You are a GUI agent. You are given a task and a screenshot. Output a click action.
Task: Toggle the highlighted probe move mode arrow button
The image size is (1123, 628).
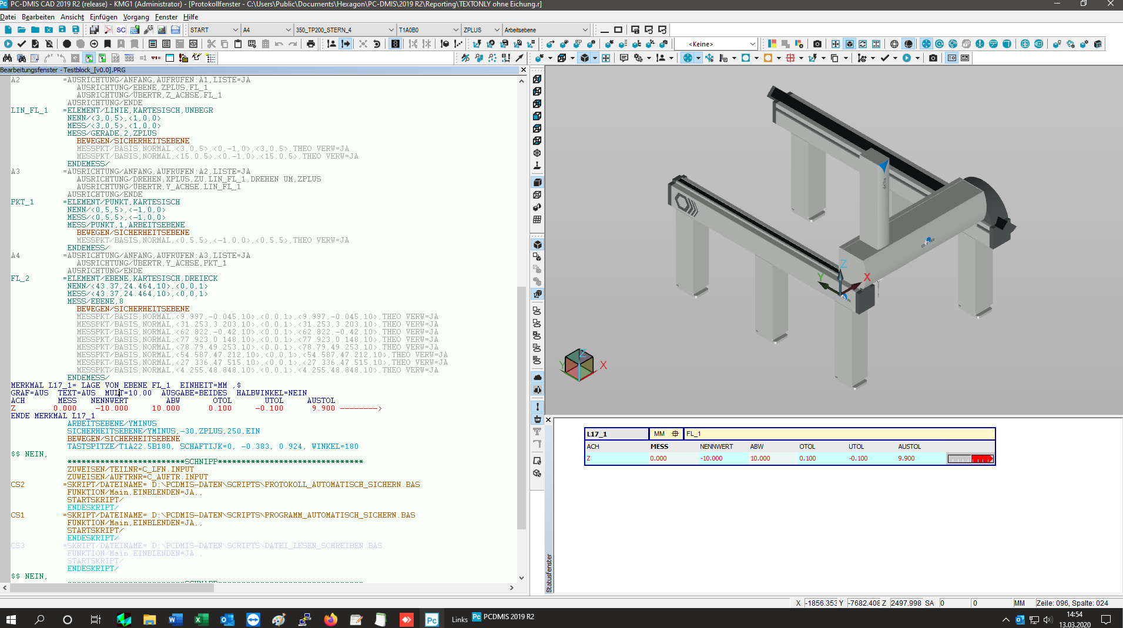pos(346,43)
